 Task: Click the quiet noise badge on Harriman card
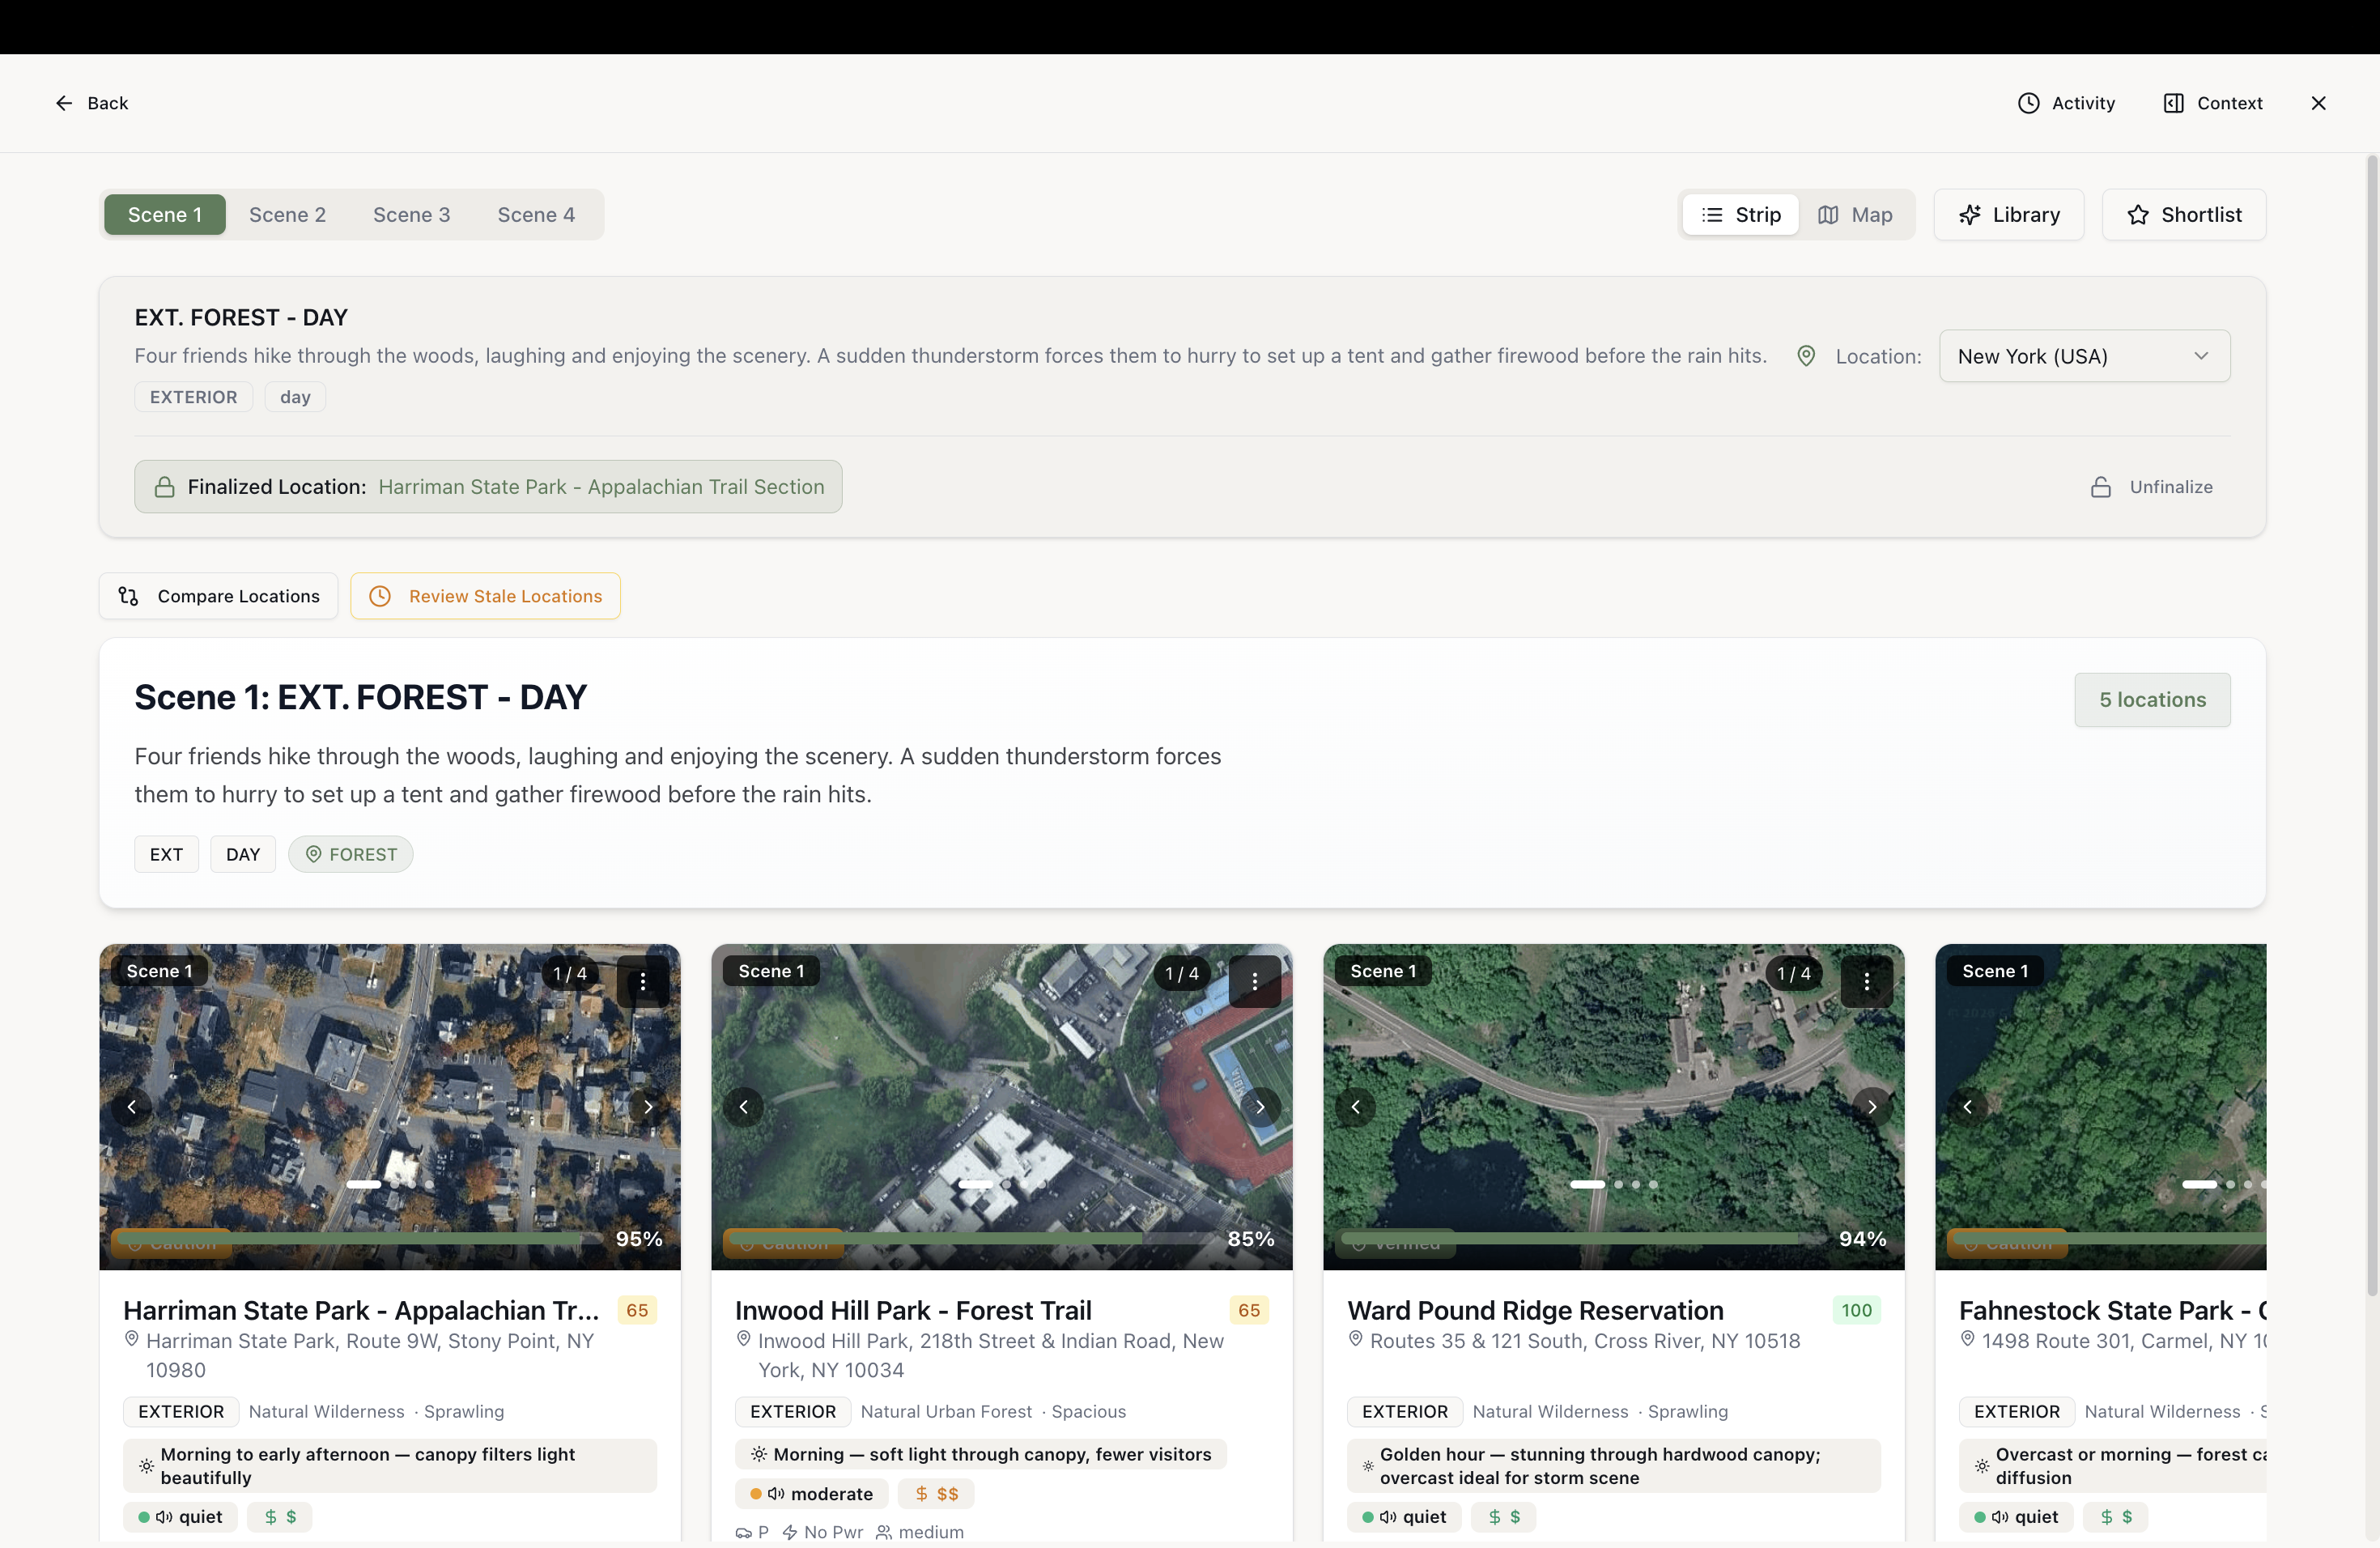point(180,1517)
